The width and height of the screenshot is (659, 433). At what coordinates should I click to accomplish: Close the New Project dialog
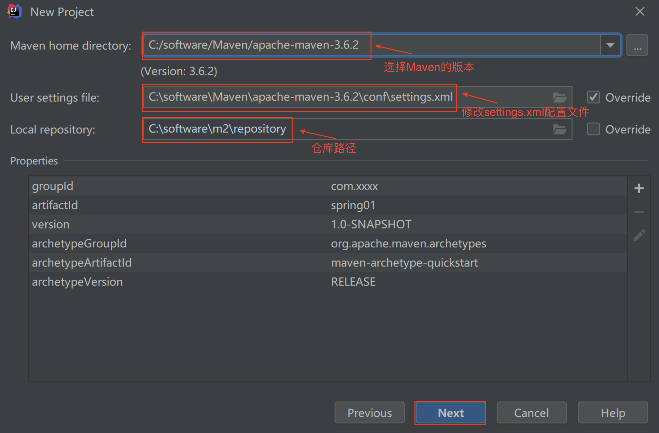tap(640, 12)
